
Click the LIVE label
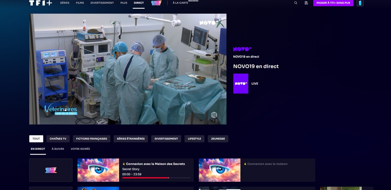pos(255,84)
